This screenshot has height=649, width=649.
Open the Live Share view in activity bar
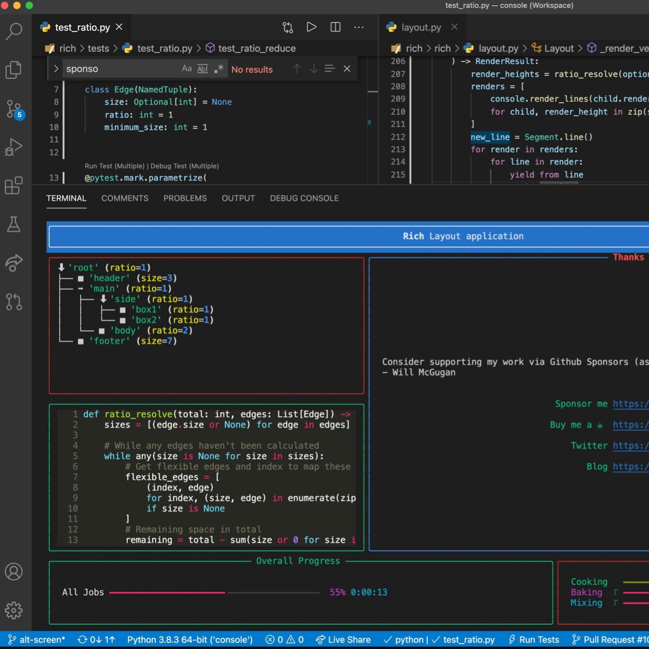click(14, 262)
